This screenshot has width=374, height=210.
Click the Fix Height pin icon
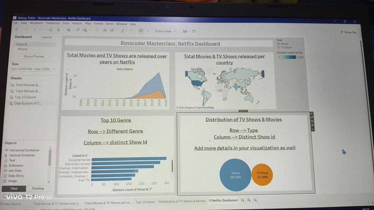pos(312,125)
